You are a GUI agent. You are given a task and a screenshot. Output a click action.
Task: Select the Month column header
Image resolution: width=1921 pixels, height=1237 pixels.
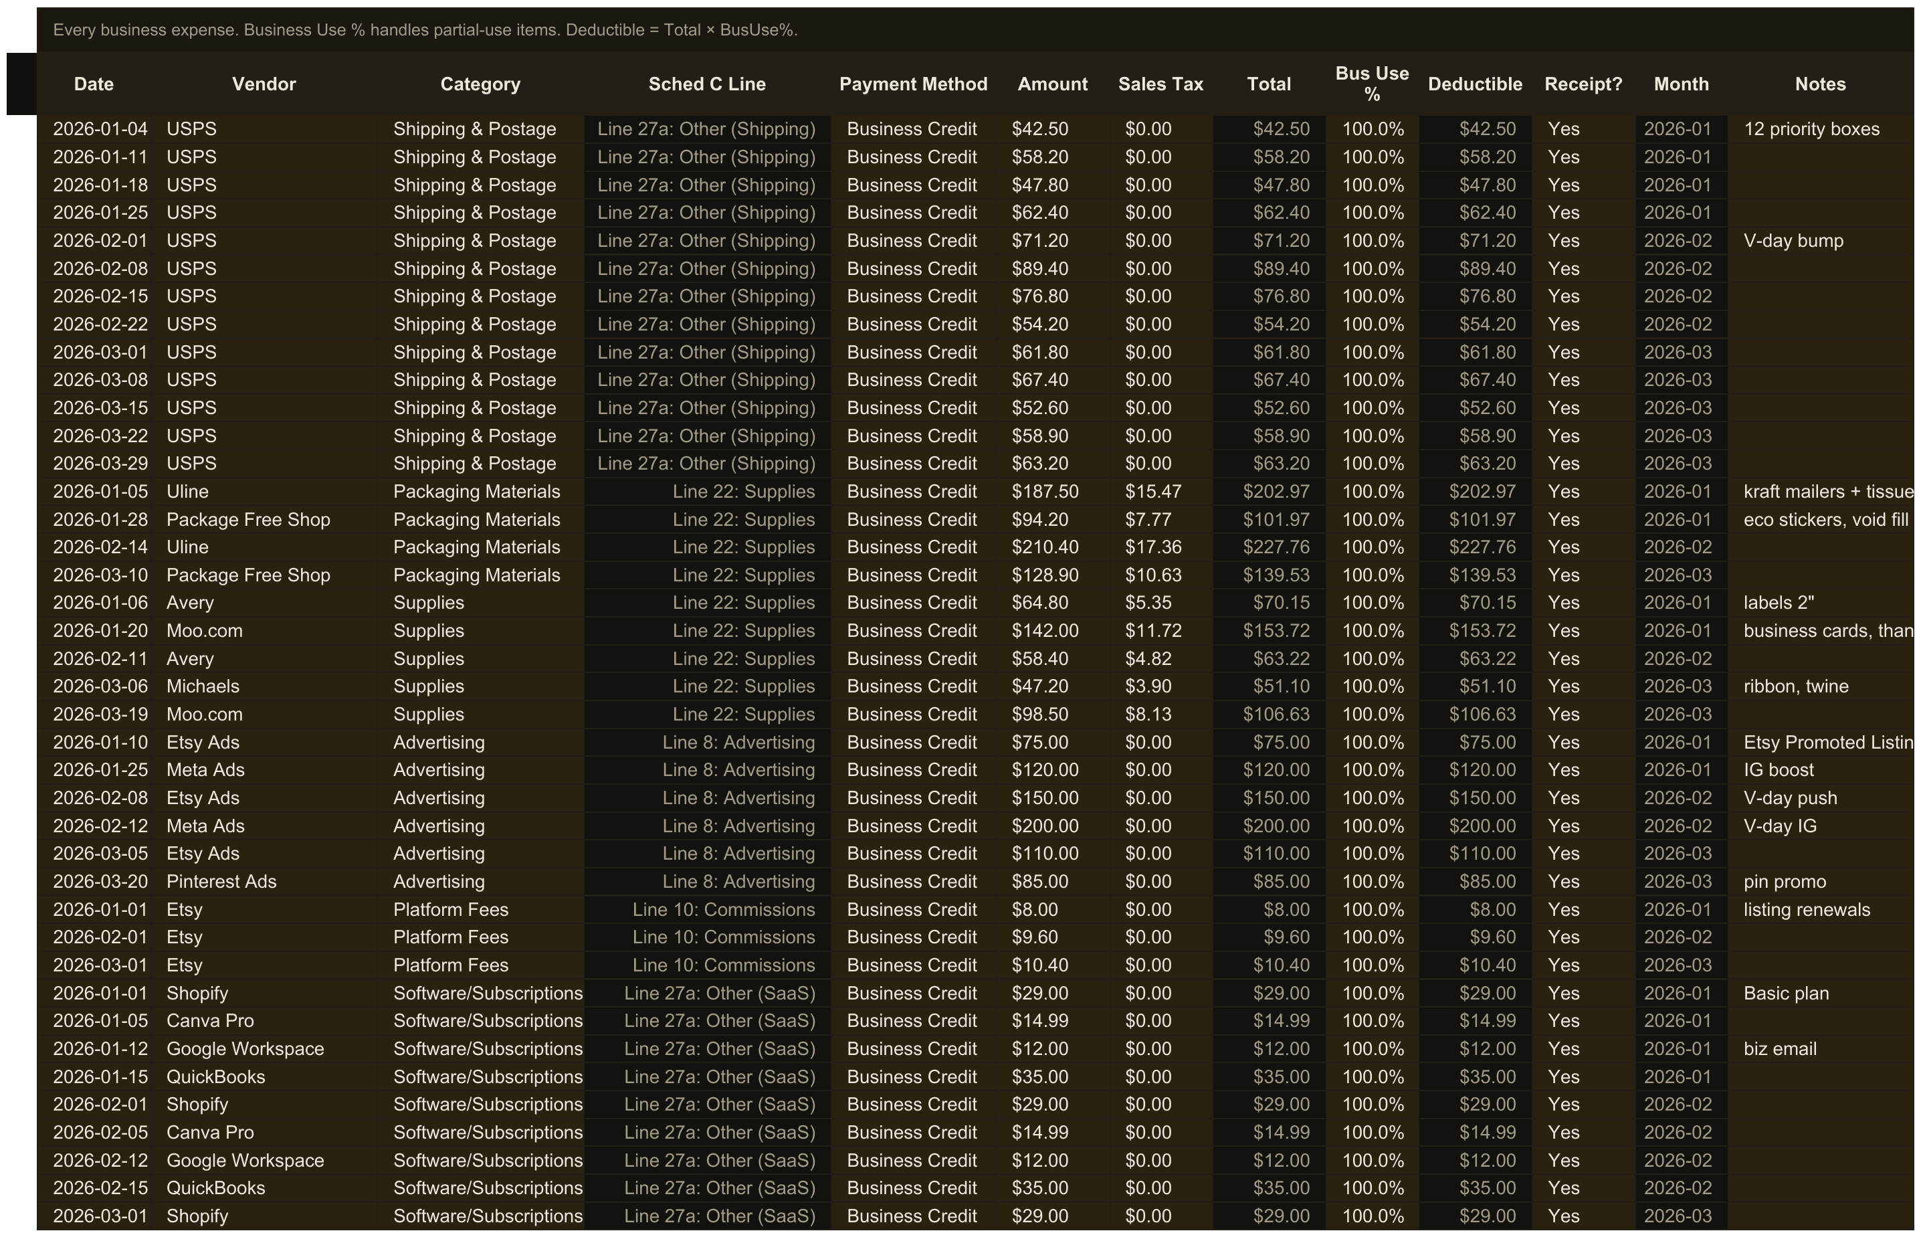pos(1681,84)
